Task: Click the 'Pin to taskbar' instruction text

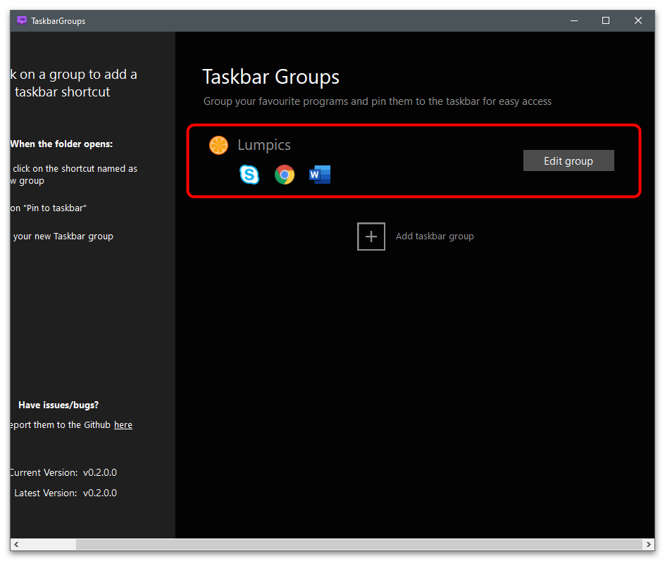Action: [x=49, y=208]
